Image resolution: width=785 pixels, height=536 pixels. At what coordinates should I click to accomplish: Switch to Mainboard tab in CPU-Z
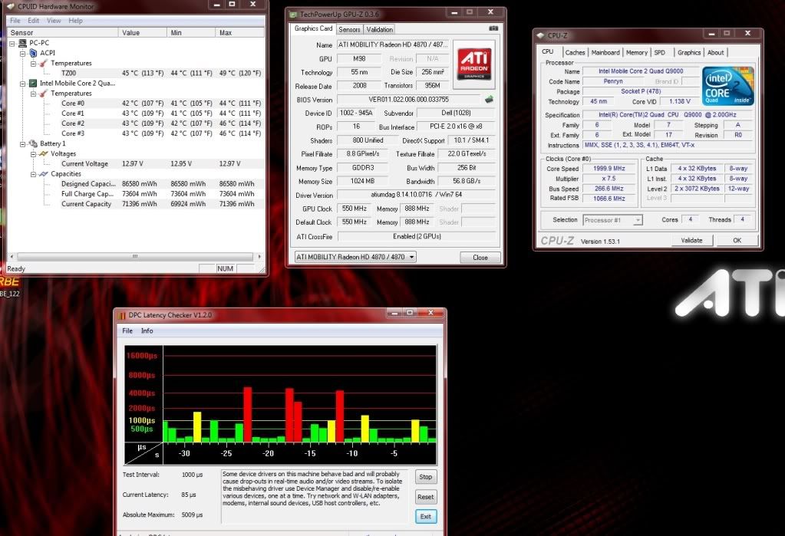click(x=605, y=53)
